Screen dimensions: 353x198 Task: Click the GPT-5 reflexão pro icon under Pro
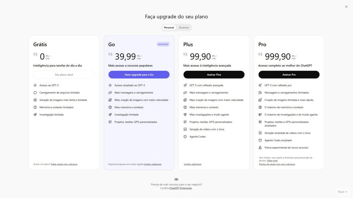coord(260,85)
